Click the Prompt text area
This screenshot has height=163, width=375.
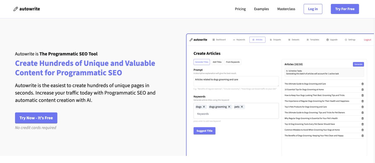[236, 81]
